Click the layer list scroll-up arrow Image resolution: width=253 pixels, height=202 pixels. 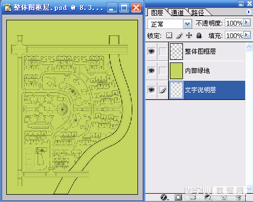[249, 47]
